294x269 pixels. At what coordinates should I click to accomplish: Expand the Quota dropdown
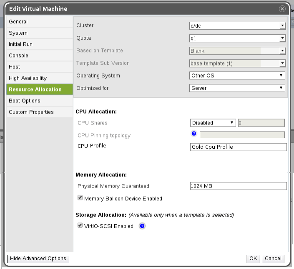point(237,38)
